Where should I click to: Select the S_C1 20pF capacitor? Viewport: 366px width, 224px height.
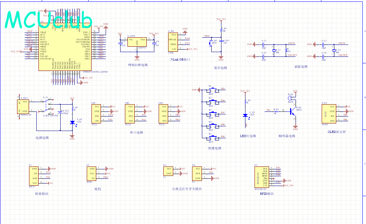pos(263,44)
